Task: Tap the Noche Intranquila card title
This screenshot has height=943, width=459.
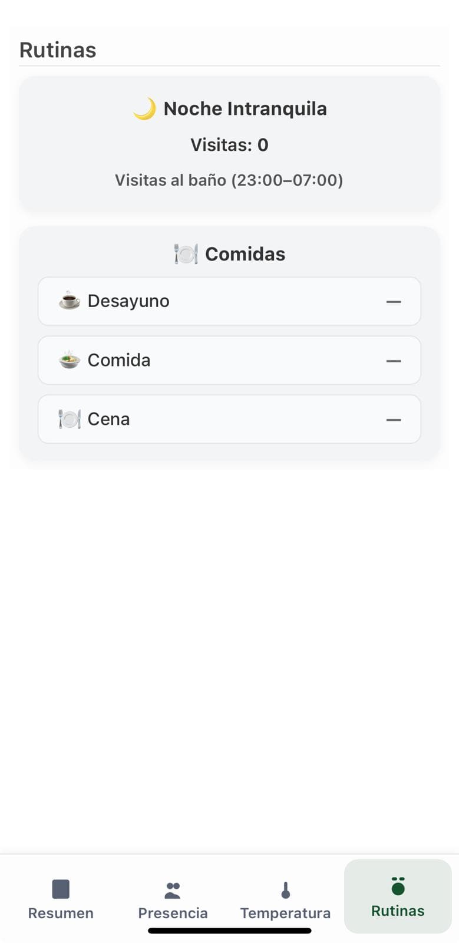Action: [245, 109]
